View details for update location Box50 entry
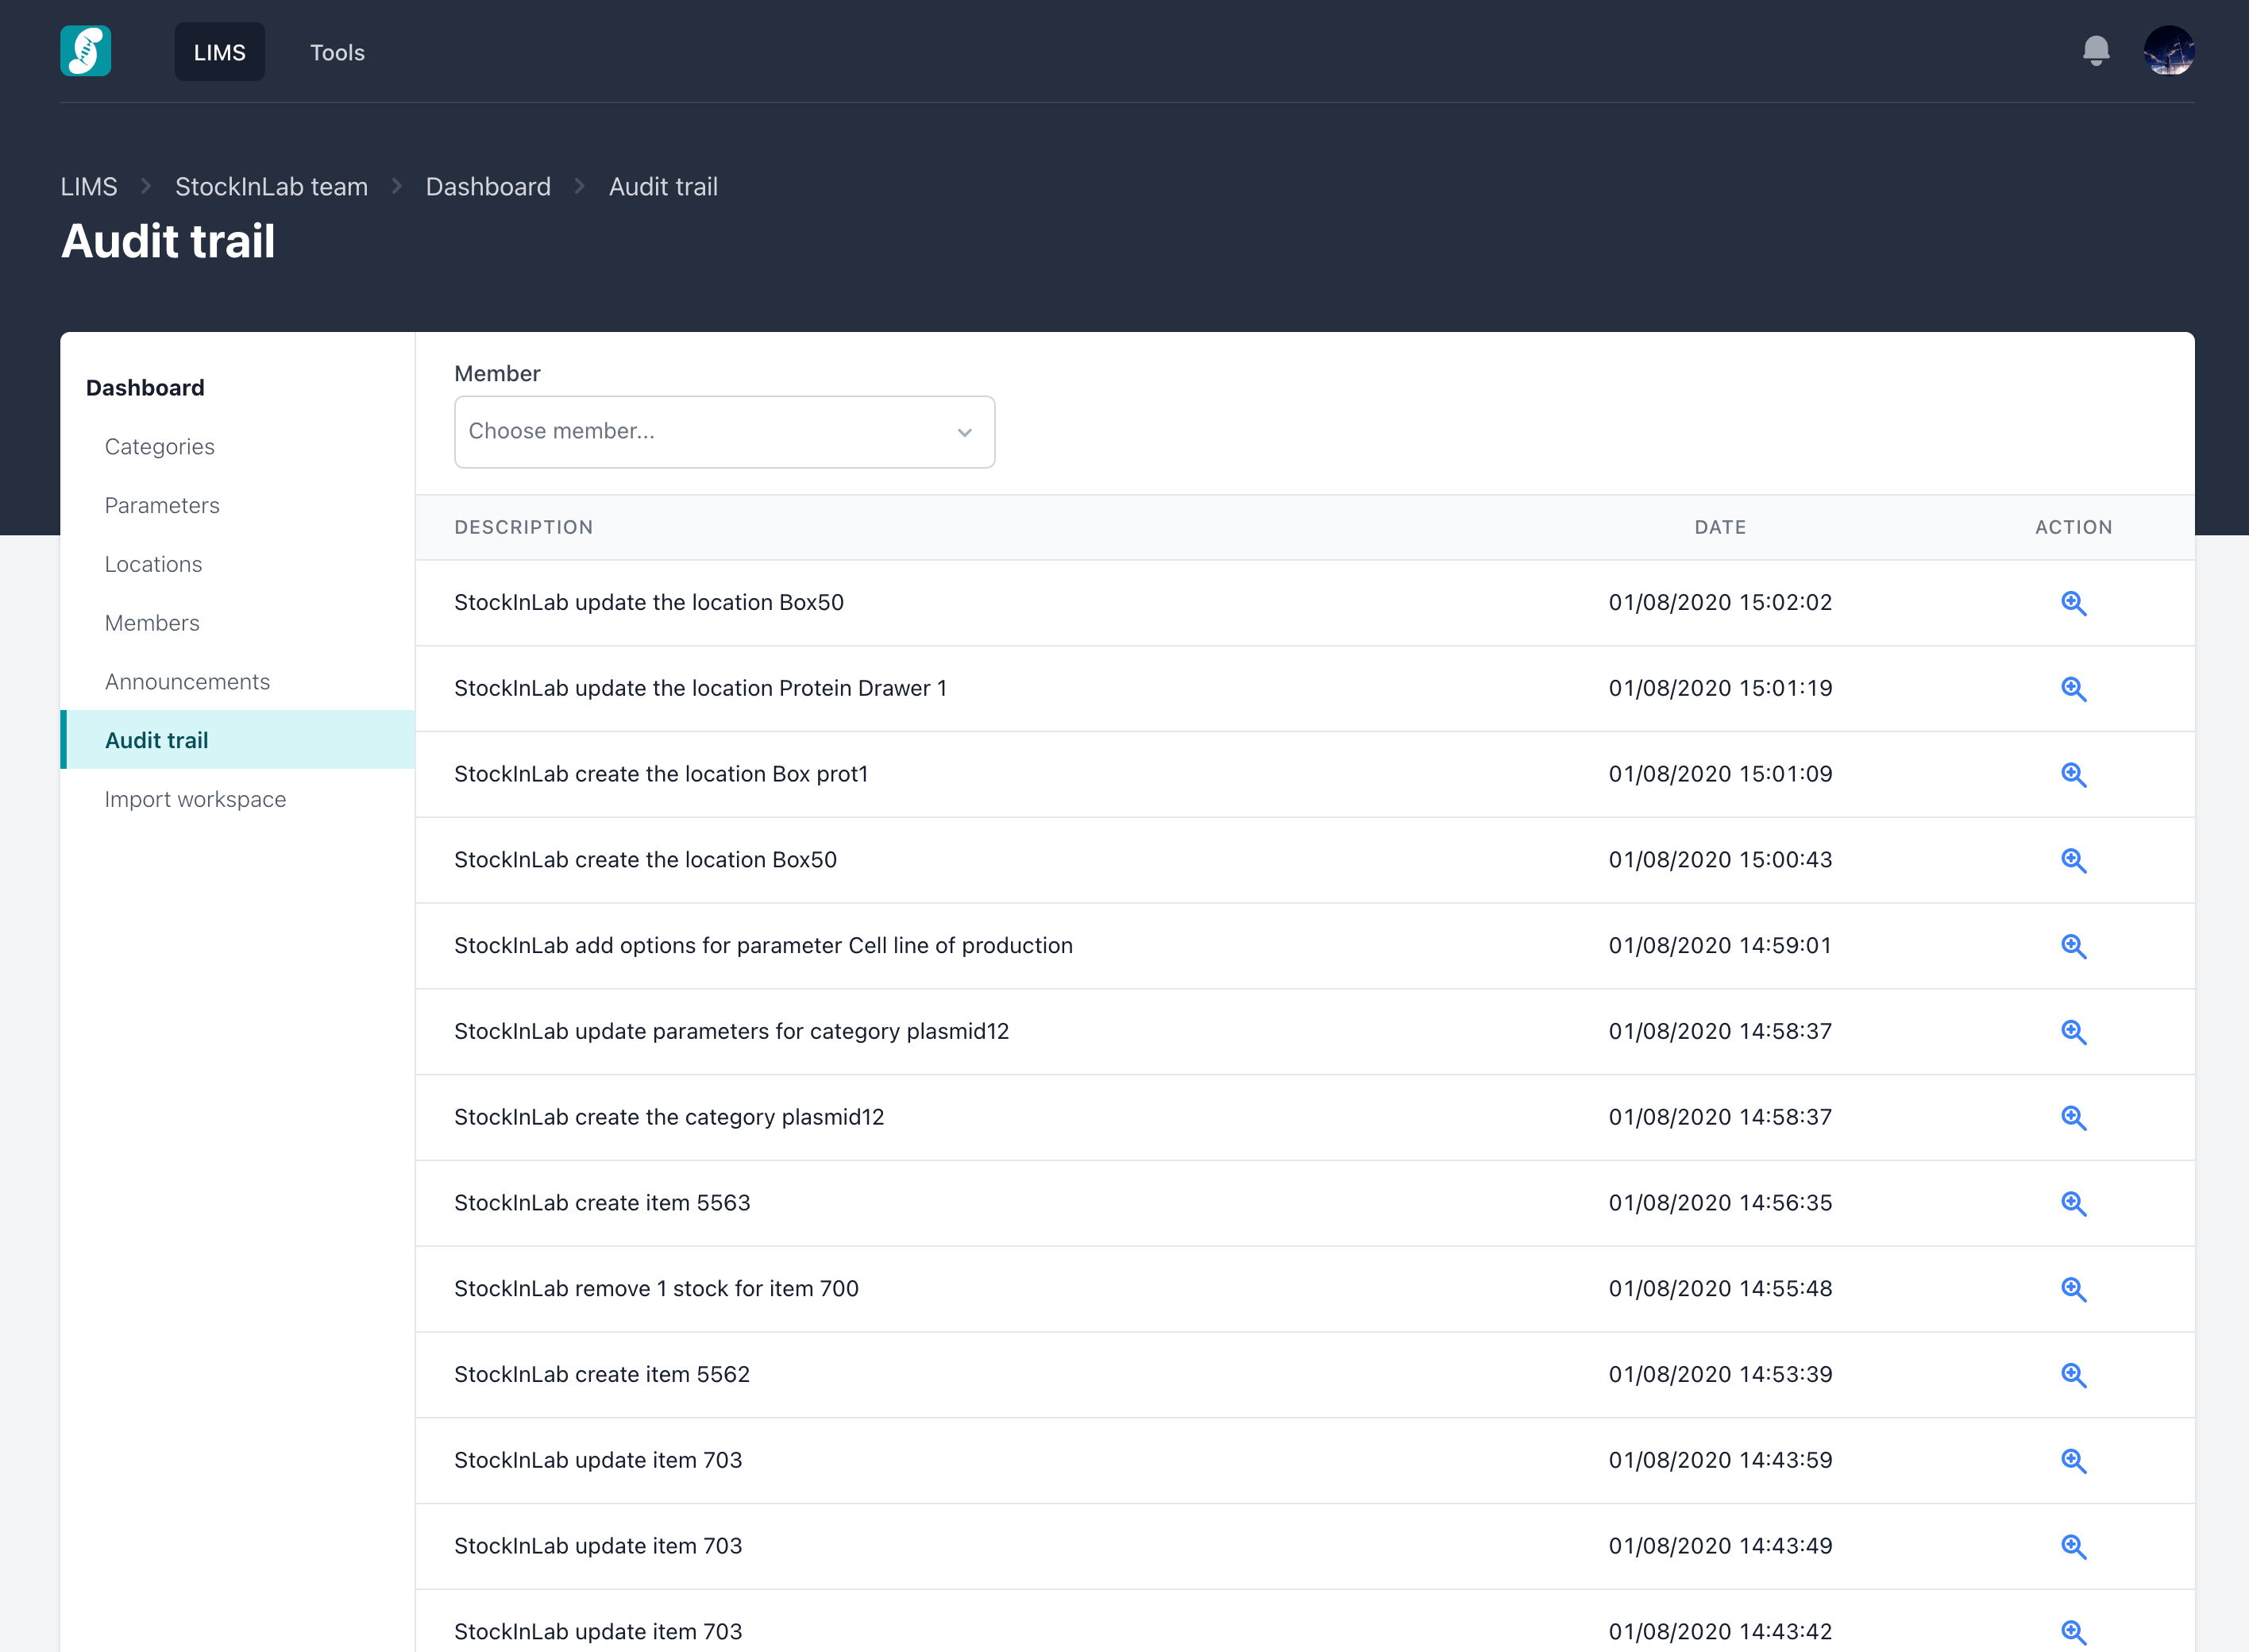Image resolution: width=2249 pixels, height=1652 pixels. (x=2073, y=603)
